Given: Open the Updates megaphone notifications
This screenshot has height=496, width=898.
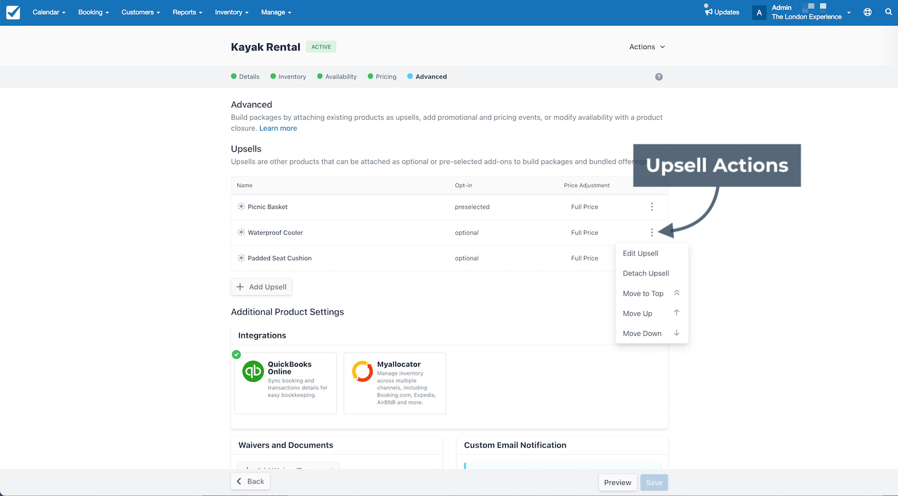Looking at the screenshot, I should point(722,12).
